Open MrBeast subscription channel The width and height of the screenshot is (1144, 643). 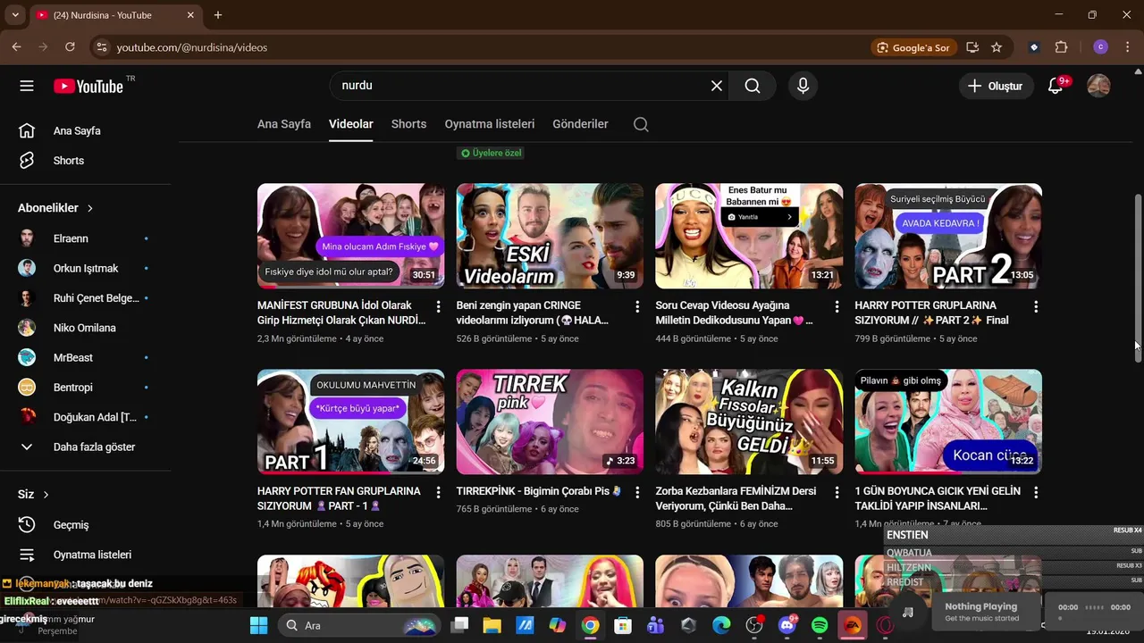click(x=85, y=357)
